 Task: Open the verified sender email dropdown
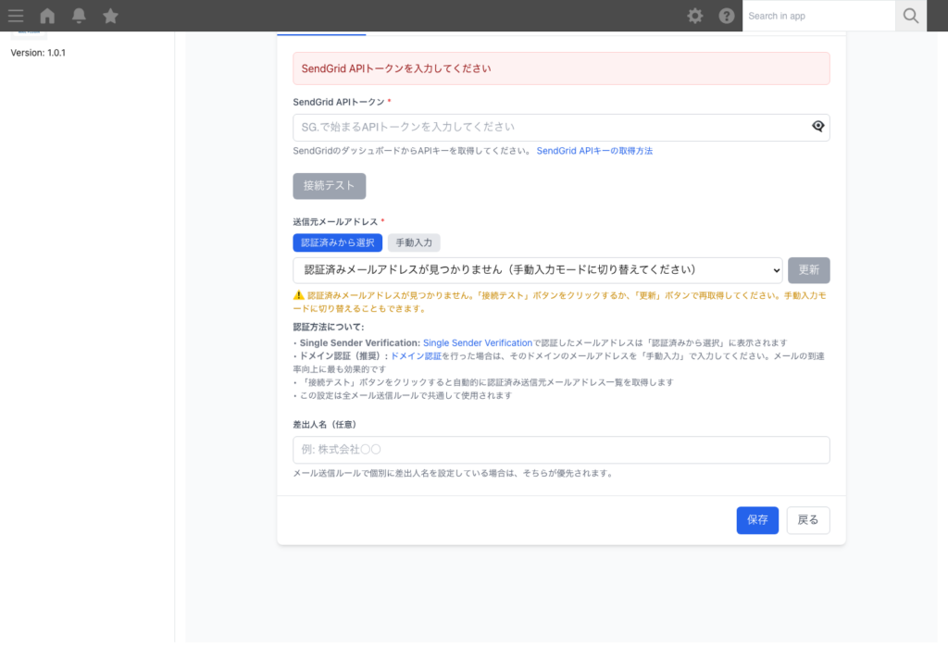coord(537,270)
